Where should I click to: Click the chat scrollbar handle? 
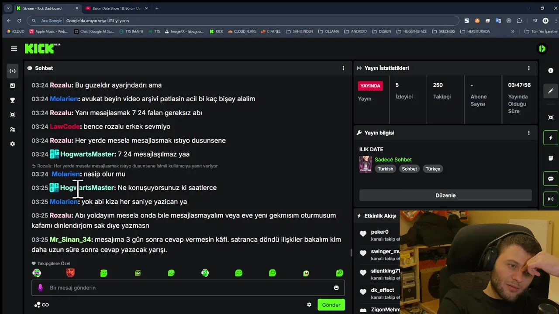pos(351,253)
